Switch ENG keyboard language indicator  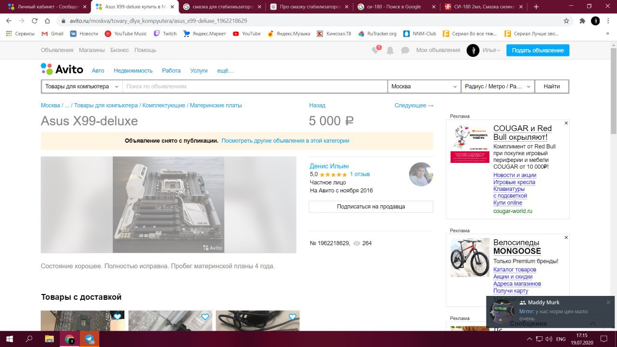(x=561, y=339)
